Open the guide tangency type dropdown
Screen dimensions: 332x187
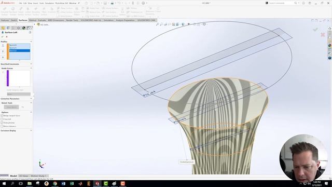[x=19, y=94]
